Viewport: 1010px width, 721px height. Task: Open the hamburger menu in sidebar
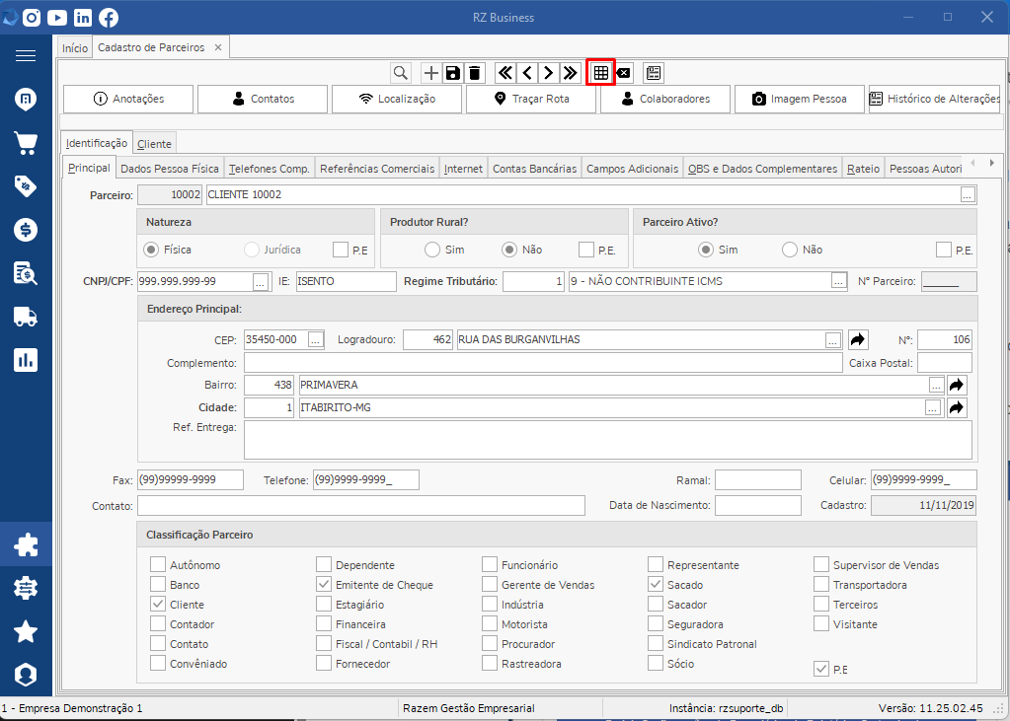point(26,56)
